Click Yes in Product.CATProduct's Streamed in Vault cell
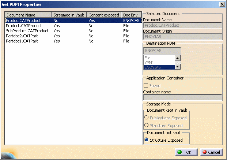Screen dimensions: 227x160 tap(57, 26)
